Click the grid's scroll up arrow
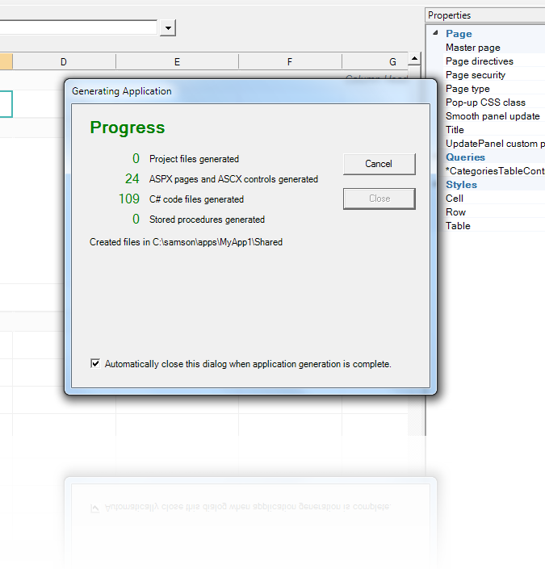Viewport: 545px width, 569px height. 414,59
